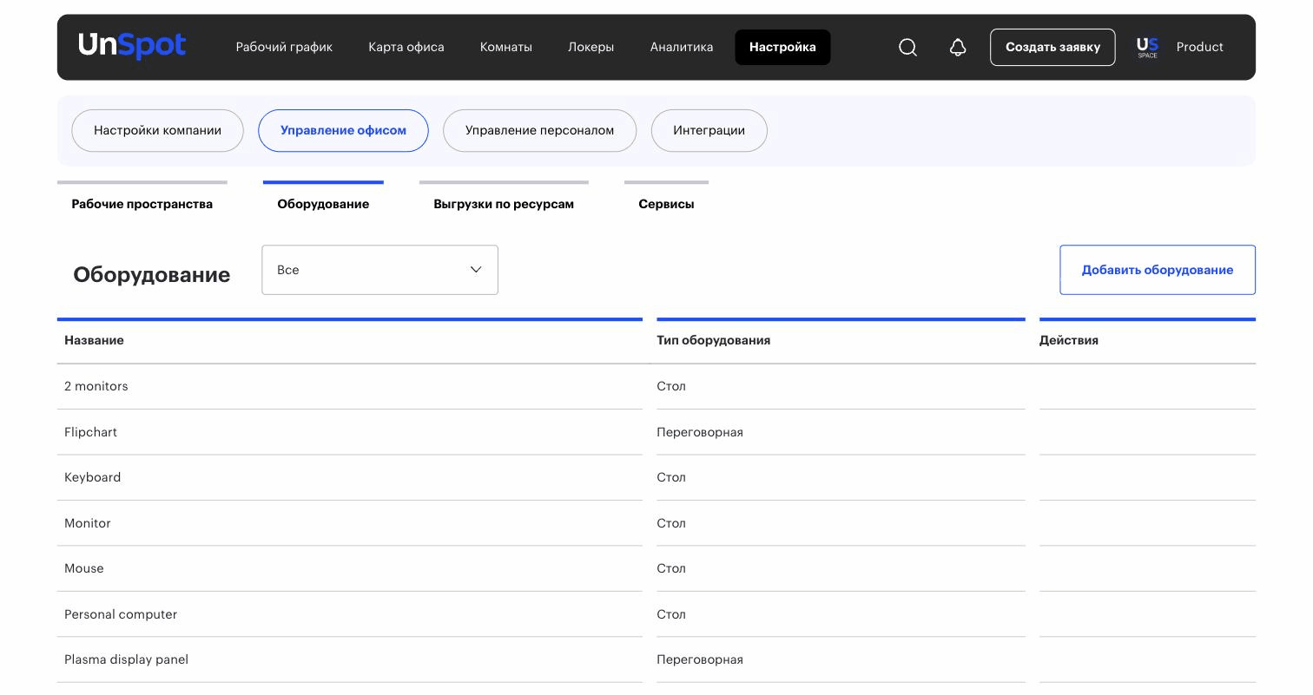This screenshot has height=695, width=1313.
Task: Switch to "Аналитика" section
Action: [x=681, y=47]
